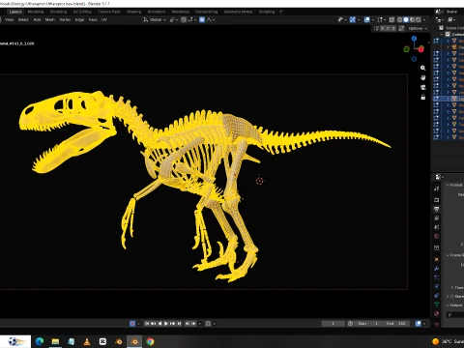The width and height of the screenshot is (464, 348).
Task: Click the green Y axis gizmo handle
Action: (x=407, y=49)
